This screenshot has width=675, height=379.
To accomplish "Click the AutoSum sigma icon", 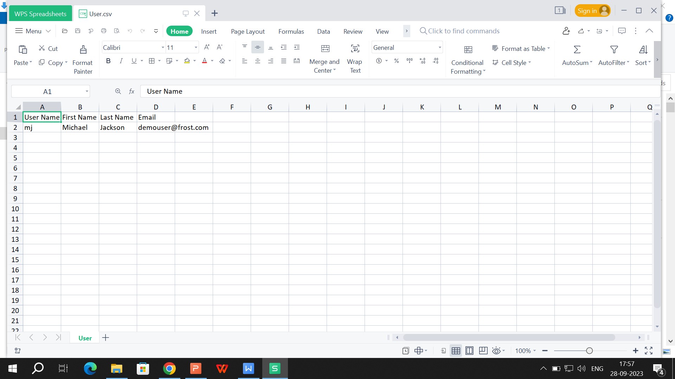I will [577, 49].
